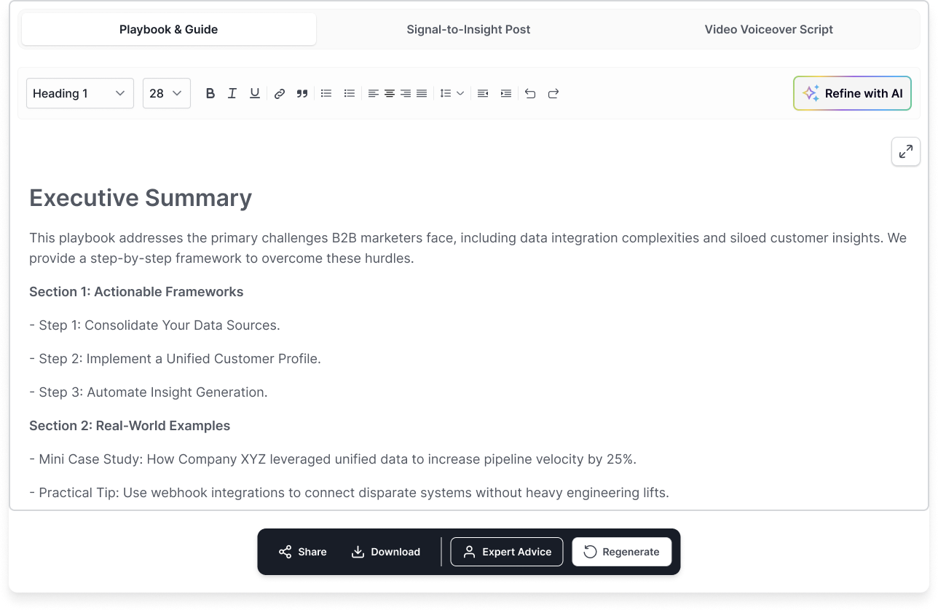The height and width of the screenshot is (610, 938).
Task: Open the line spacing dropdown
Action: (452, 93)
